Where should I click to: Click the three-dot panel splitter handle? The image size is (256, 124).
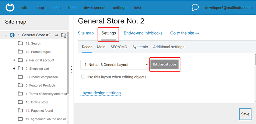pyautogui.click(x=71, y=69)
